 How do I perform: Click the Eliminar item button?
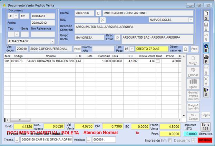pos(193,72)
